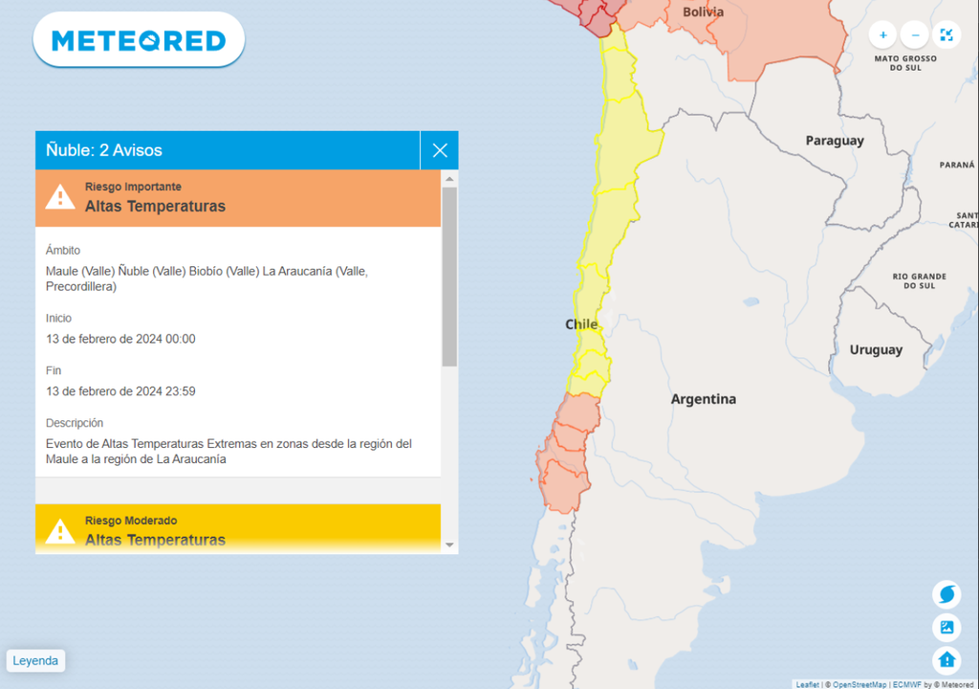
Task: Click the orange Riesgo Importante warning triangle
Action: pyautogui.click(x=60, y=197)
